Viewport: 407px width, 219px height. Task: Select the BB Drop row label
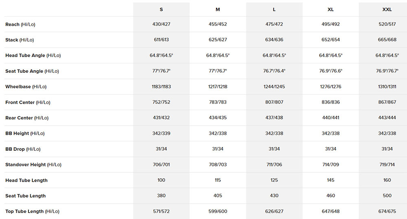23,149
